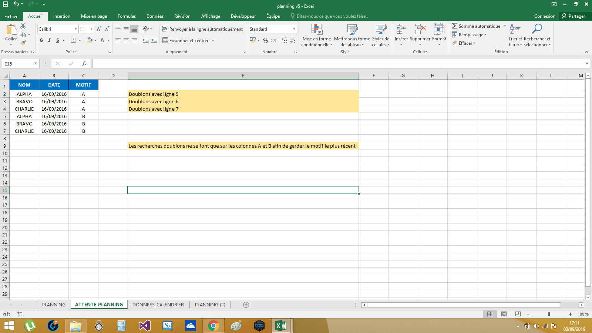Open the DONNEES_CALENDRIER sheet tab
This screenshot has width=592, height=333.
click(158, 305)
